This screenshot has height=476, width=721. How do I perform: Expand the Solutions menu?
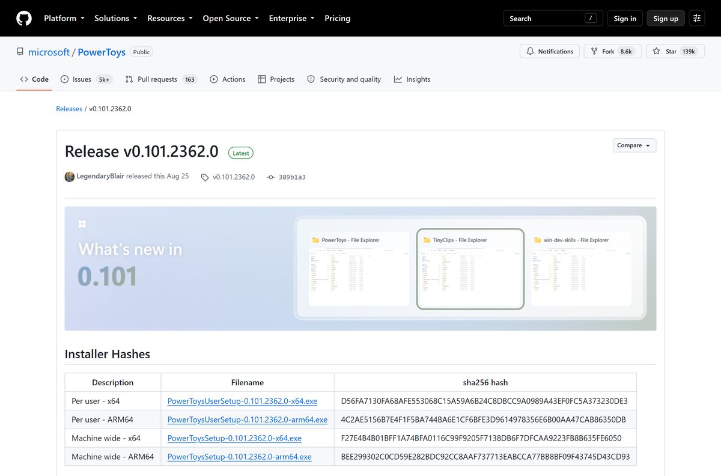pos(116,18)
